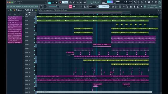Open typing keyboard to piano options
The height and width of the screenshot is (94, 168).
pyautogui.click(x=81, y=2)
